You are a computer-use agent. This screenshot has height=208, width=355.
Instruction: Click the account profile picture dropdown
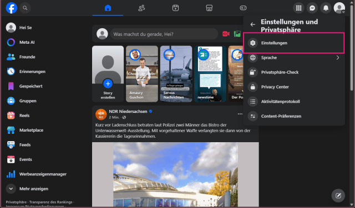(x=339, y=8)
